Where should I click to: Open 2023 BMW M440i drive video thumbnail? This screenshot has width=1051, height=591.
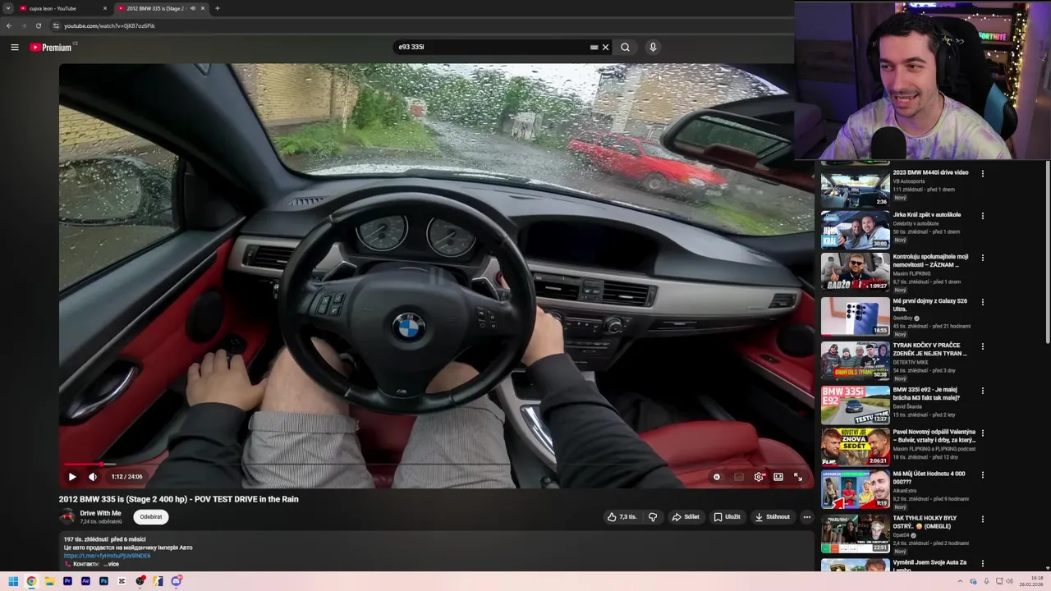point(856,189)
